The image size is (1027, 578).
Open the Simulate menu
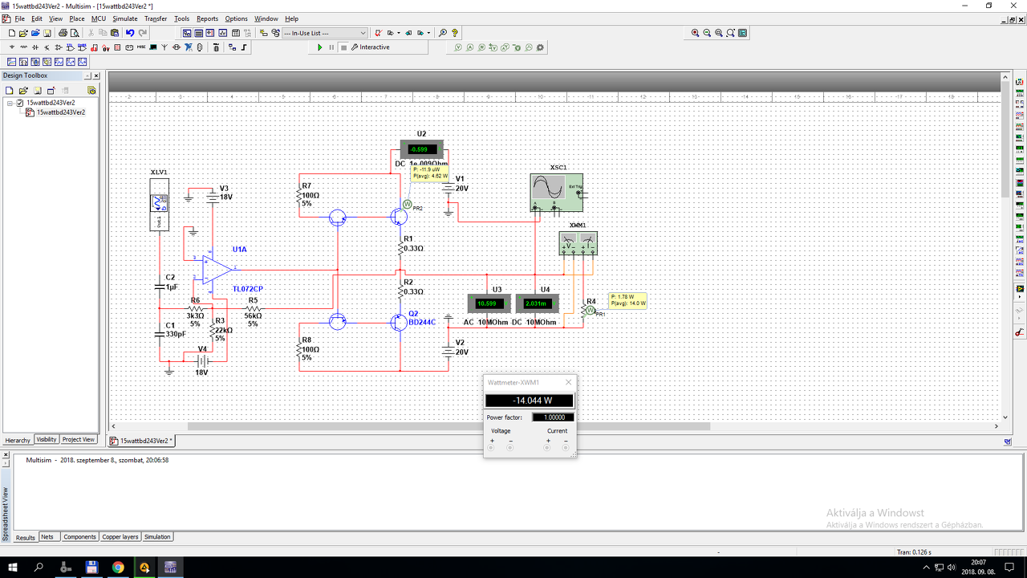coord(124,18)
